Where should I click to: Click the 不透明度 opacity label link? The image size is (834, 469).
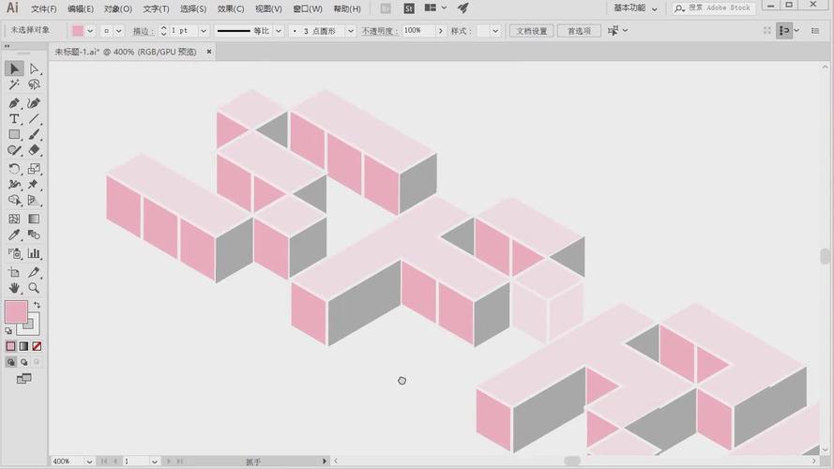point(380,31)
